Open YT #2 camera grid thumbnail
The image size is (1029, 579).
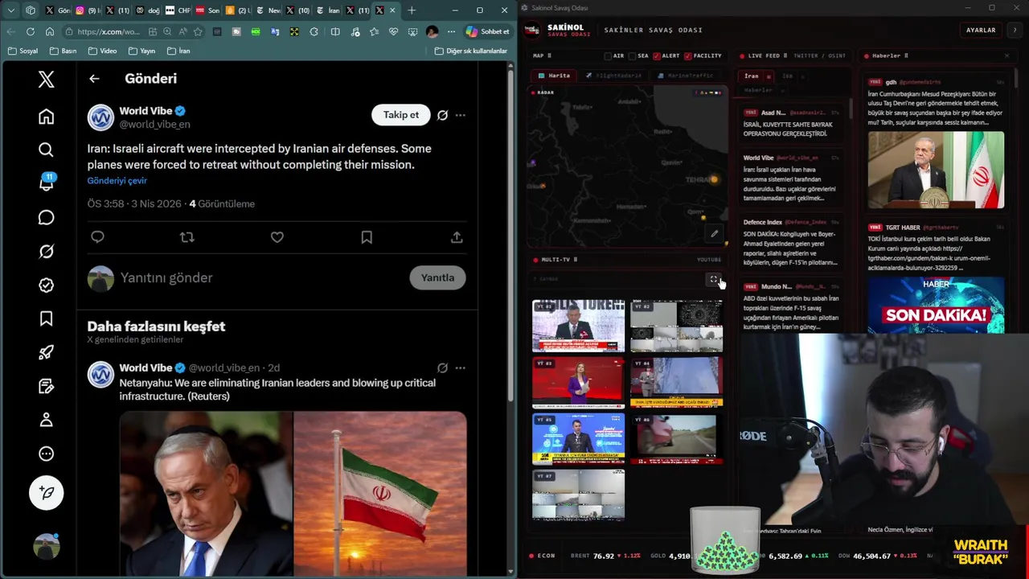(676, 326)
